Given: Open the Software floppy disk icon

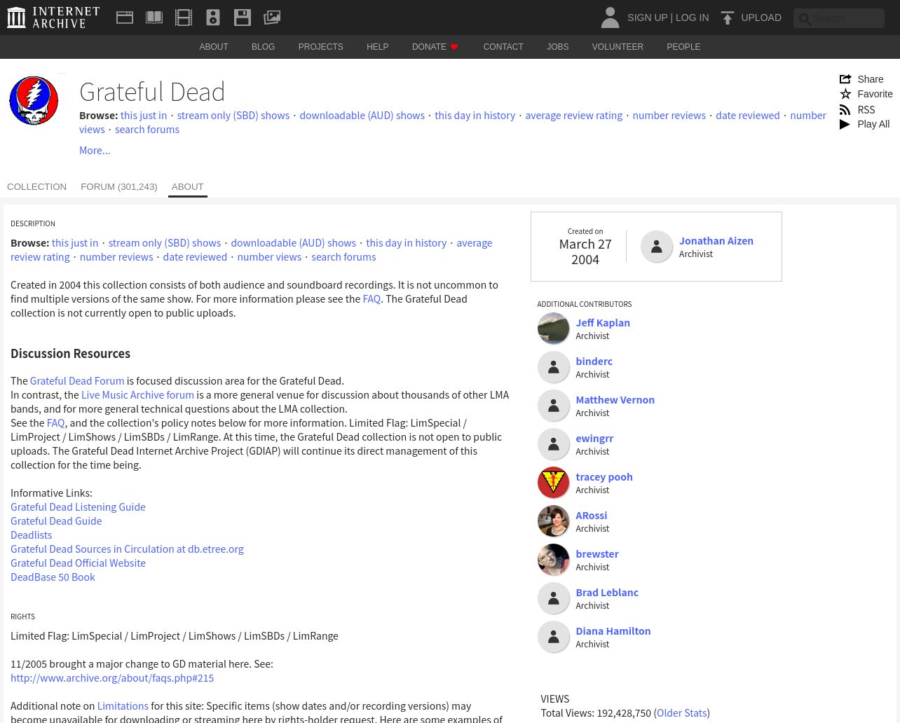Looking at the screenshot, I should (x=243, y=18).
